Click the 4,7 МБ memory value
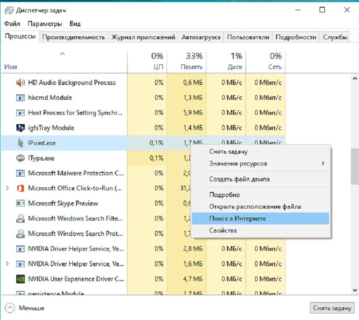The width and height of the screenshot is (359, 320). click(x=193, y=279)
